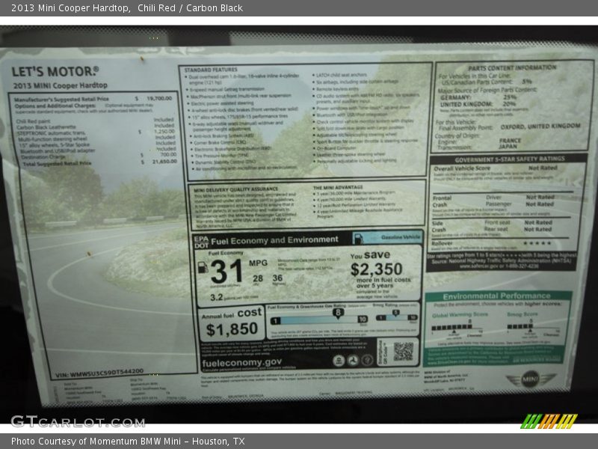Click the large 31 MPG number
Screen dimensions: 598x449
[226, 272]
